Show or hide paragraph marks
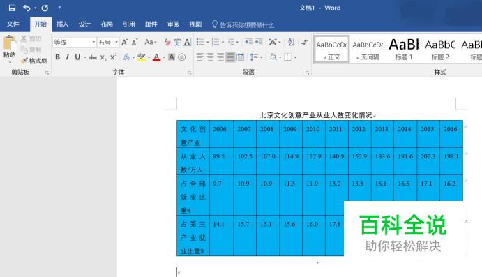 pos(305,42)
